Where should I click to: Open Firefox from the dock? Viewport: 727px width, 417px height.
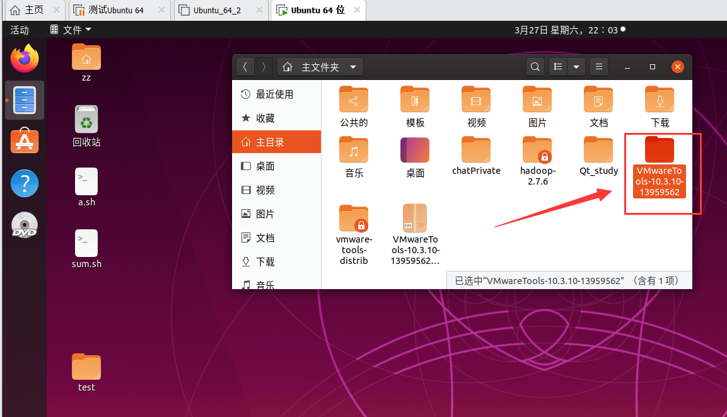(x=25, y=59)
